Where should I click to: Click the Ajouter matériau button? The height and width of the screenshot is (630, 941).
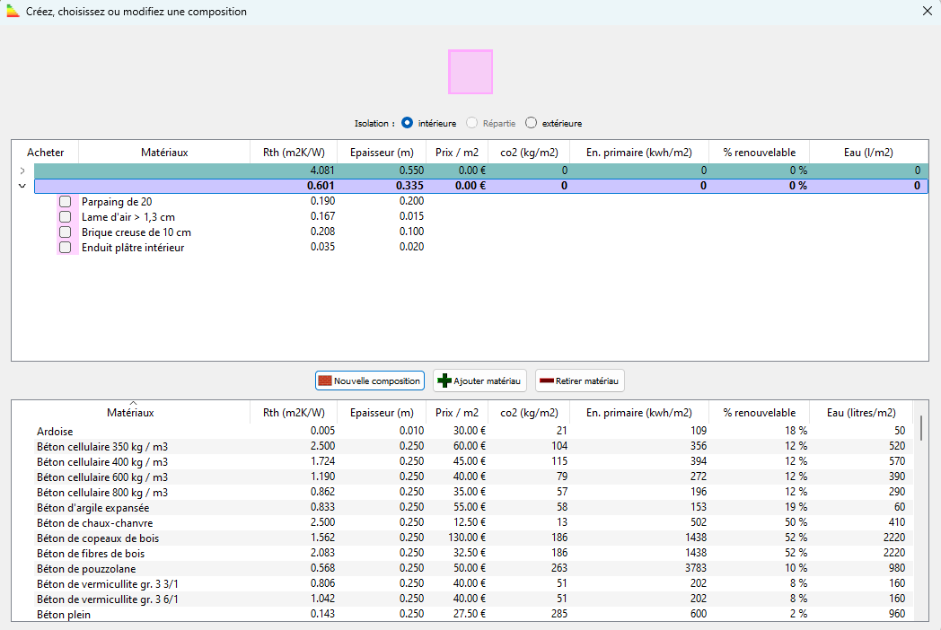[x=479, y=381]
